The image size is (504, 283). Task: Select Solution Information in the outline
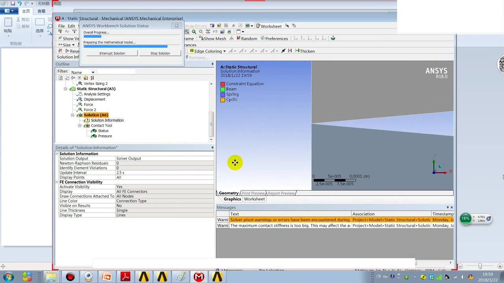[x=107, y=120]
